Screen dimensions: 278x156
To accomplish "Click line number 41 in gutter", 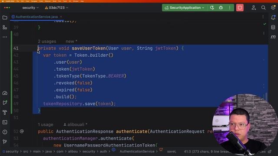I will (16, 48).
